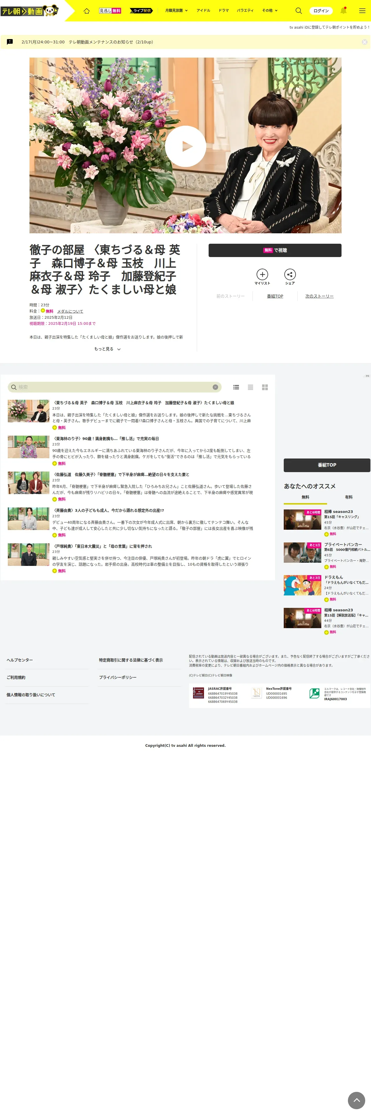This screenshot has height=1115, width=371.
Task: Dismiss the maintenance notice banner
Action: 365,42
